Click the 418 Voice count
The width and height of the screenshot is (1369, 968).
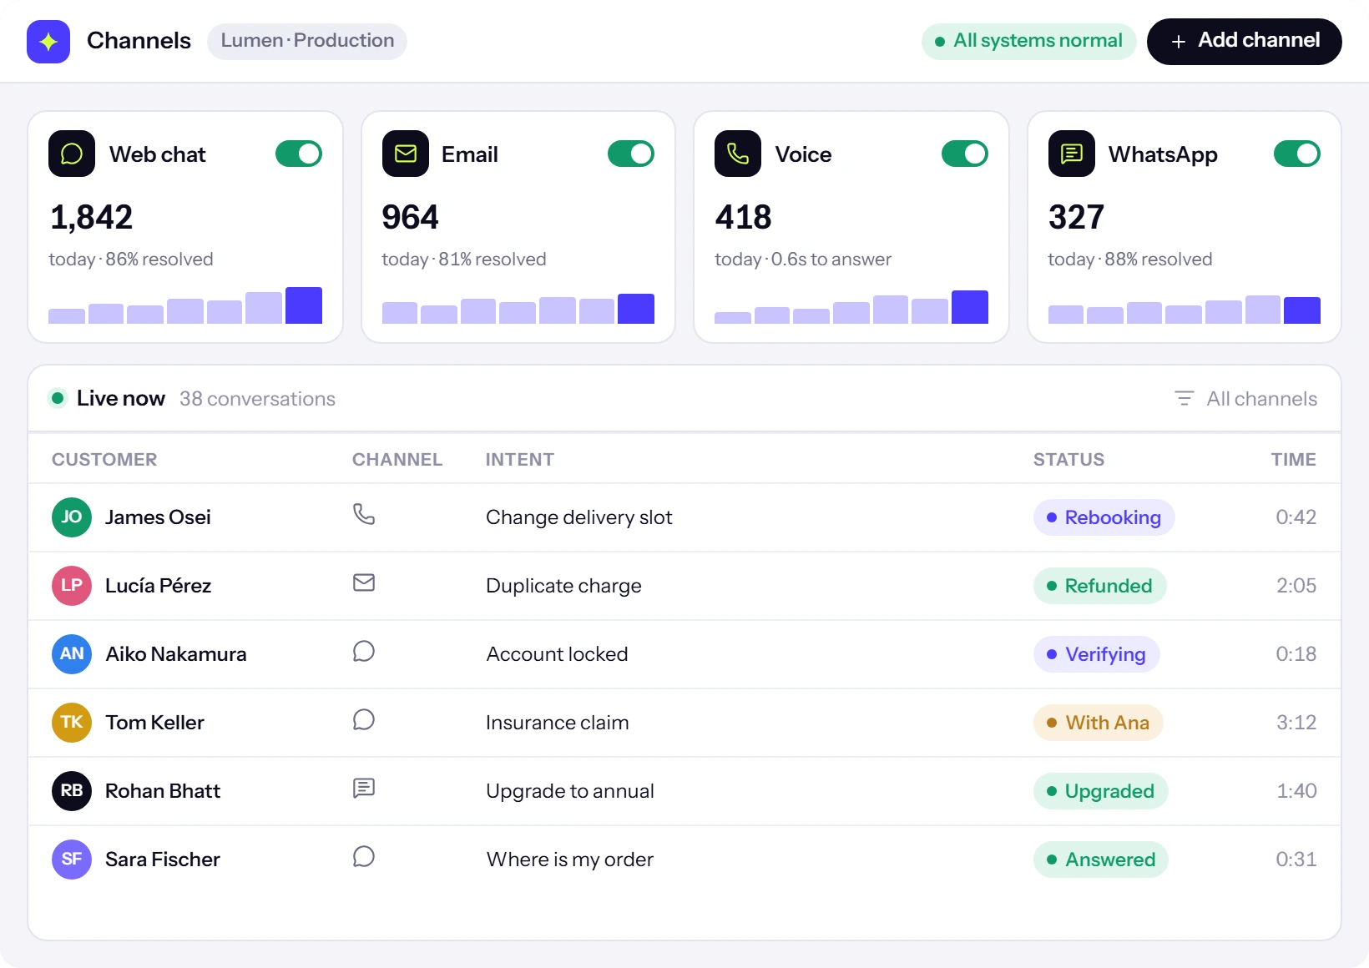pyautogui.click(x=743, y=218)
